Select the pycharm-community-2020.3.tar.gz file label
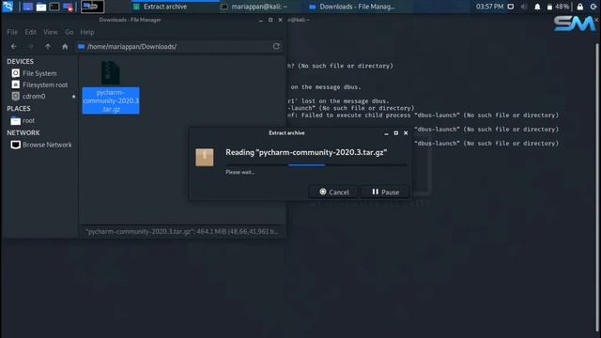The image size is (601, 338). (x=111, y=100)
